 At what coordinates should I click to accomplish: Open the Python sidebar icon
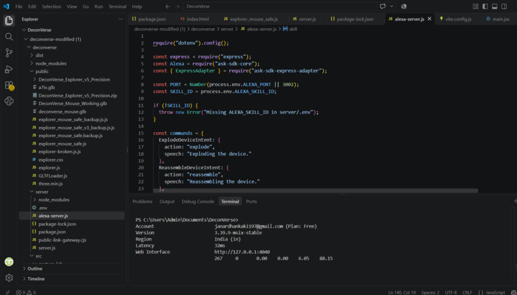(x=9, y=101)
